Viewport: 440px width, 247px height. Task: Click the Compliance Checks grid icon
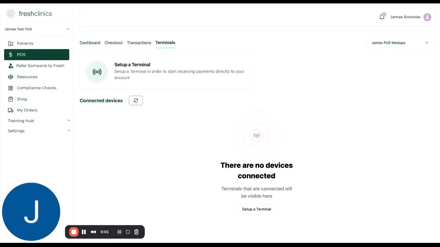tap(11, 88)
